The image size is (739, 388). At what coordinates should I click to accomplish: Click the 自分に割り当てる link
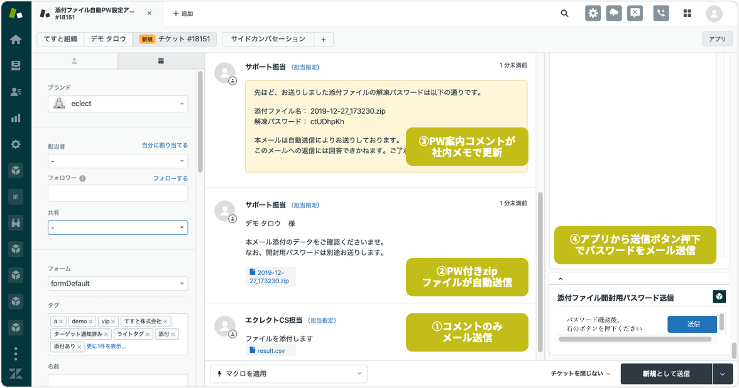click(165, 145)
